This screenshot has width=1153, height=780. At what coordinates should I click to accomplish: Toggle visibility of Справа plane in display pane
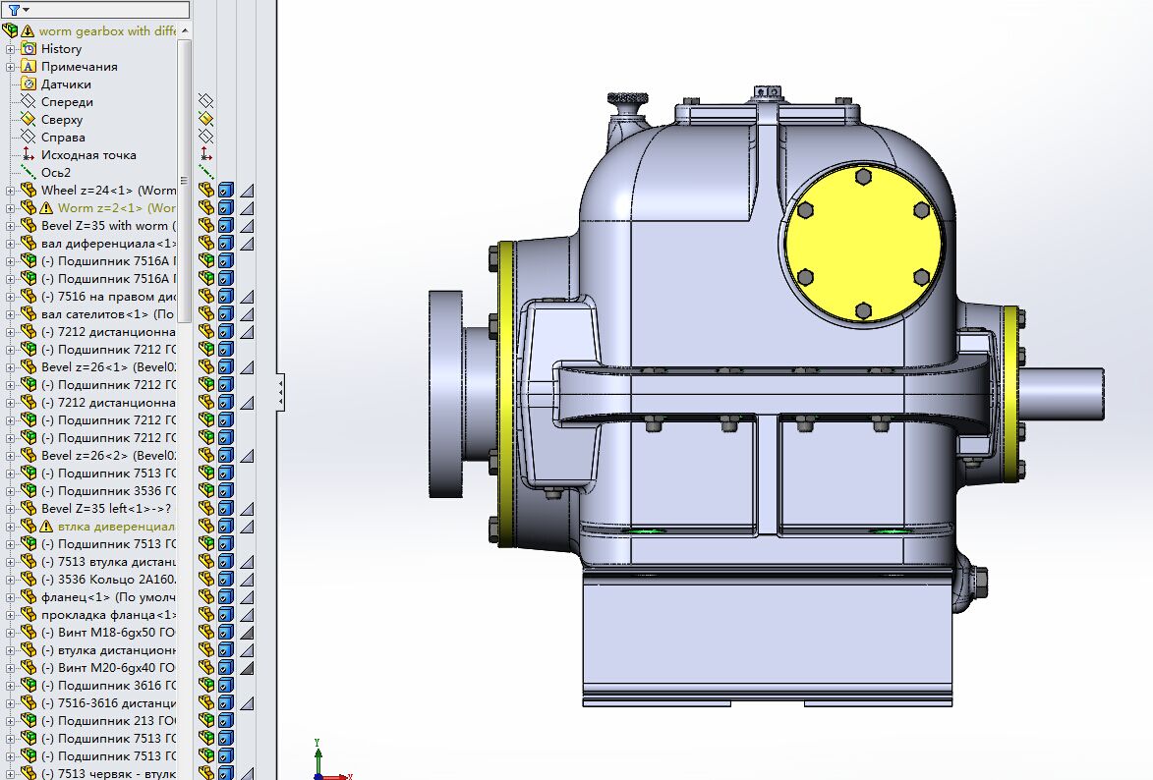pyautogui.click(x=205, y=136)
